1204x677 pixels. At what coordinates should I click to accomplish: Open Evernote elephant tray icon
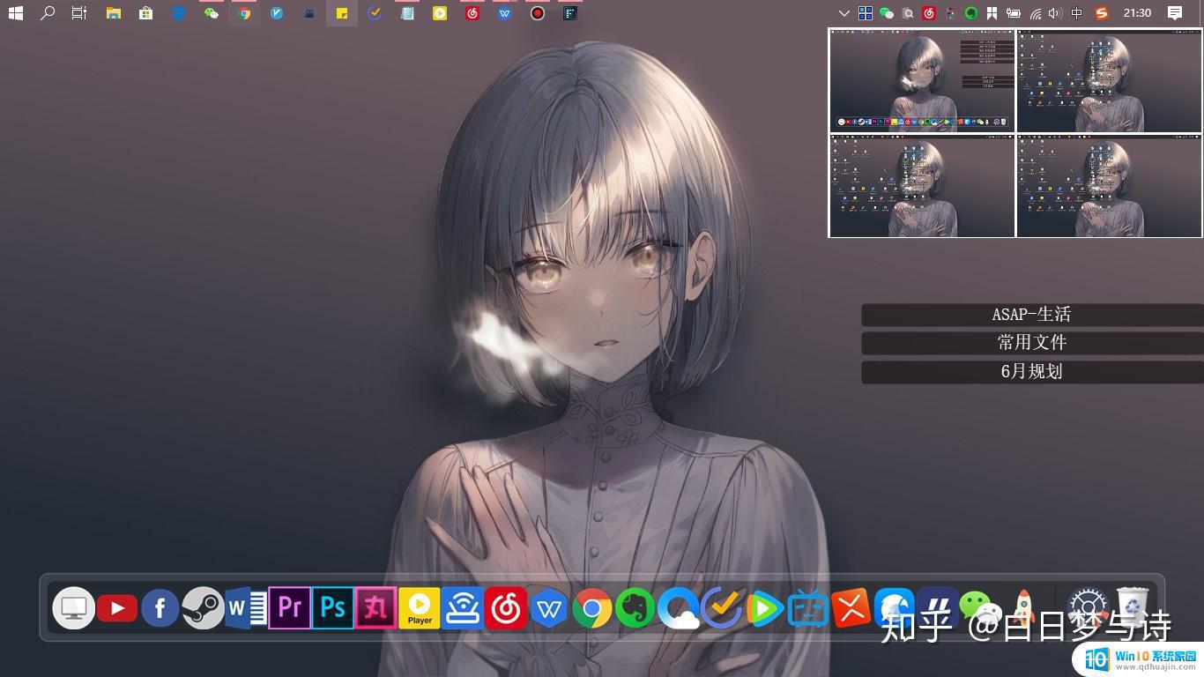click(971, 13)
